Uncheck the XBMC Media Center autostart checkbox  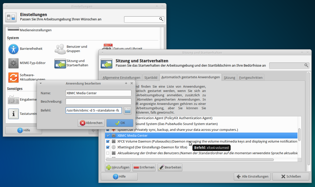pyautogui.click(x=108, y=136)
